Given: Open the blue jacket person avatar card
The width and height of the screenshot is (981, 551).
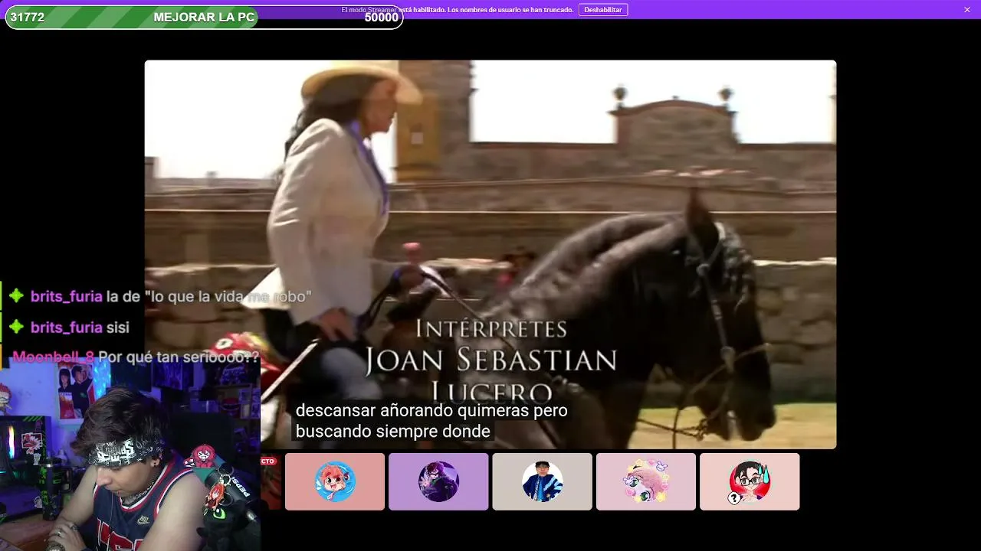Looking at the screenshot, I should tap(542, 481).
